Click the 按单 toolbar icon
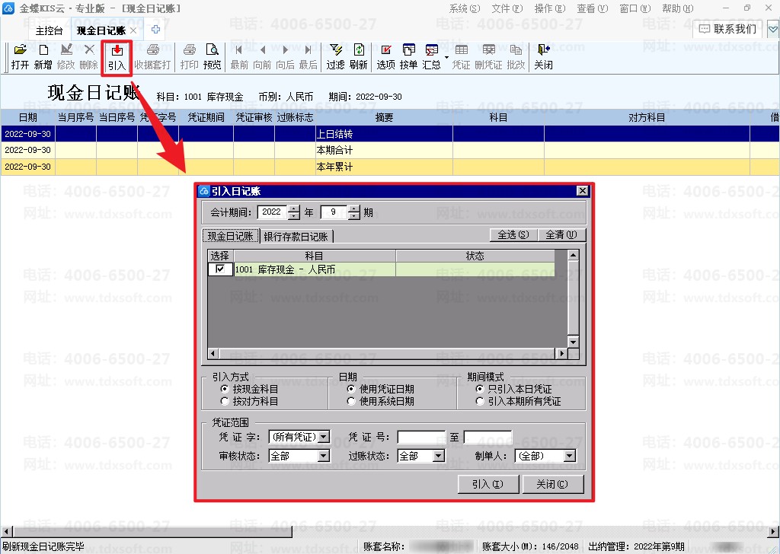Viewport: 780px width, 554px height. 408,56
